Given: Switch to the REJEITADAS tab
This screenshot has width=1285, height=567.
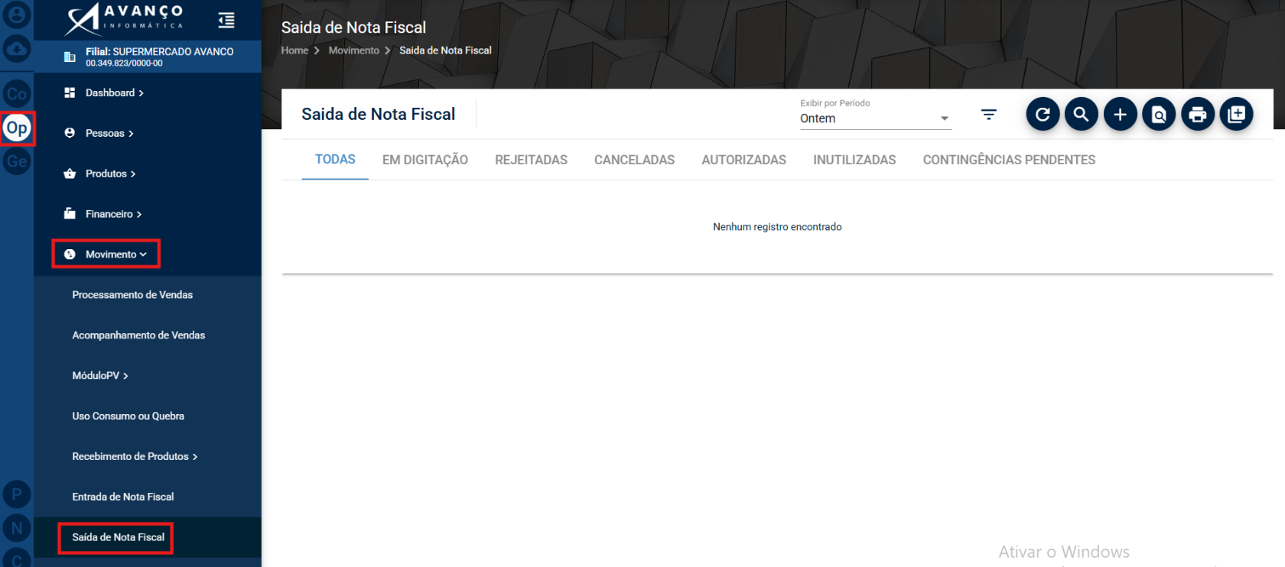Looking at the screenshot, I should pos(531,160).
